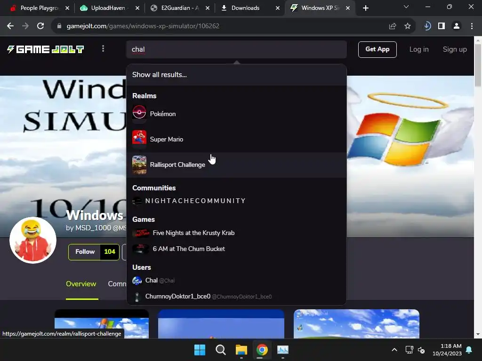The height and width of the screenshot is (361, 482).
Task: Open the notifications bell icon
Action: pyautogui.click(x=469, y=350)
